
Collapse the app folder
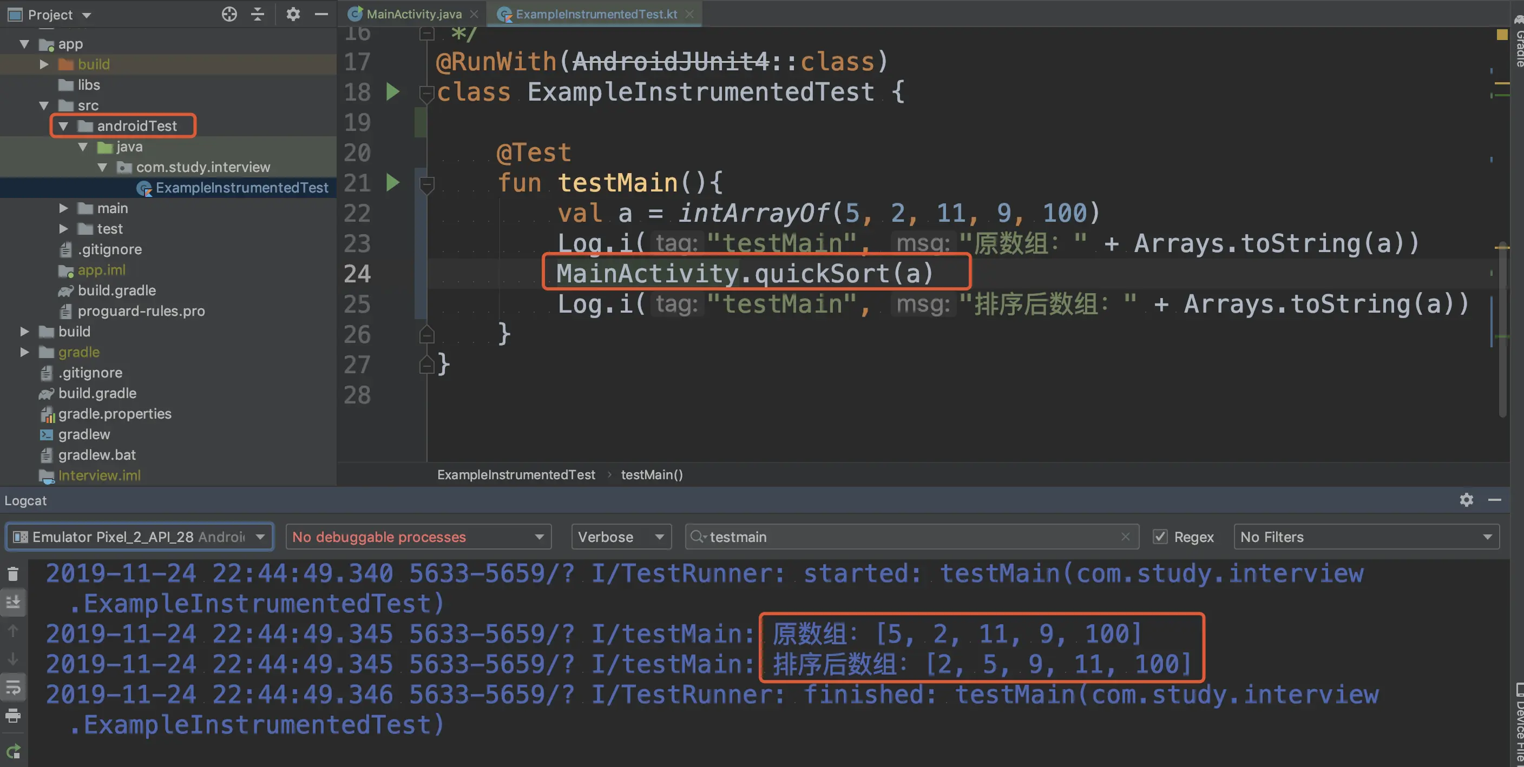pyautogui.click(x=24, y=44)
